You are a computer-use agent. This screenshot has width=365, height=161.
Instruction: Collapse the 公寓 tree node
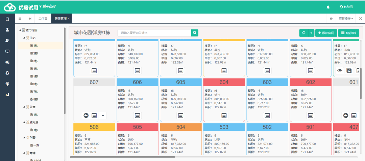click(x=24, y=107)
